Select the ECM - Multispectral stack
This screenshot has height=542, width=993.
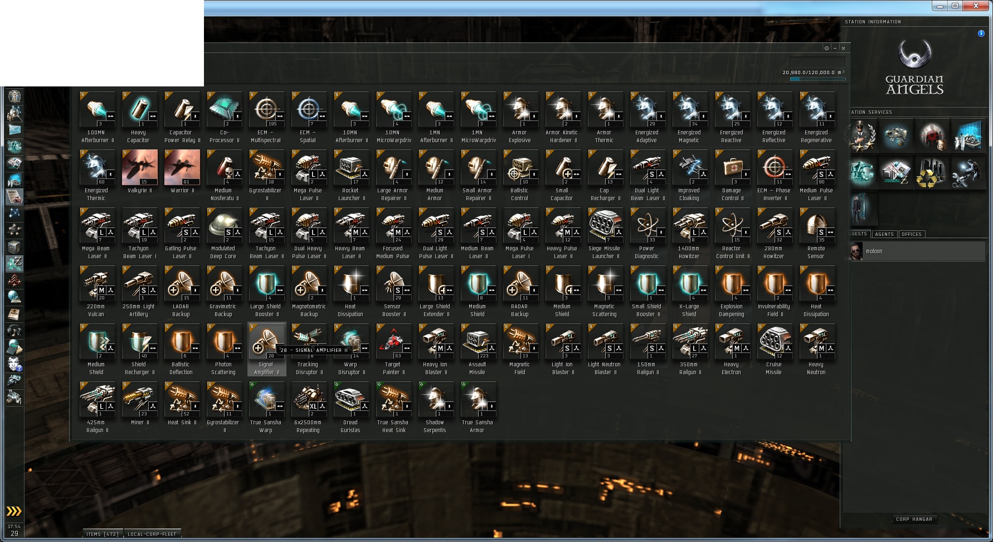[x=266, y=117]
